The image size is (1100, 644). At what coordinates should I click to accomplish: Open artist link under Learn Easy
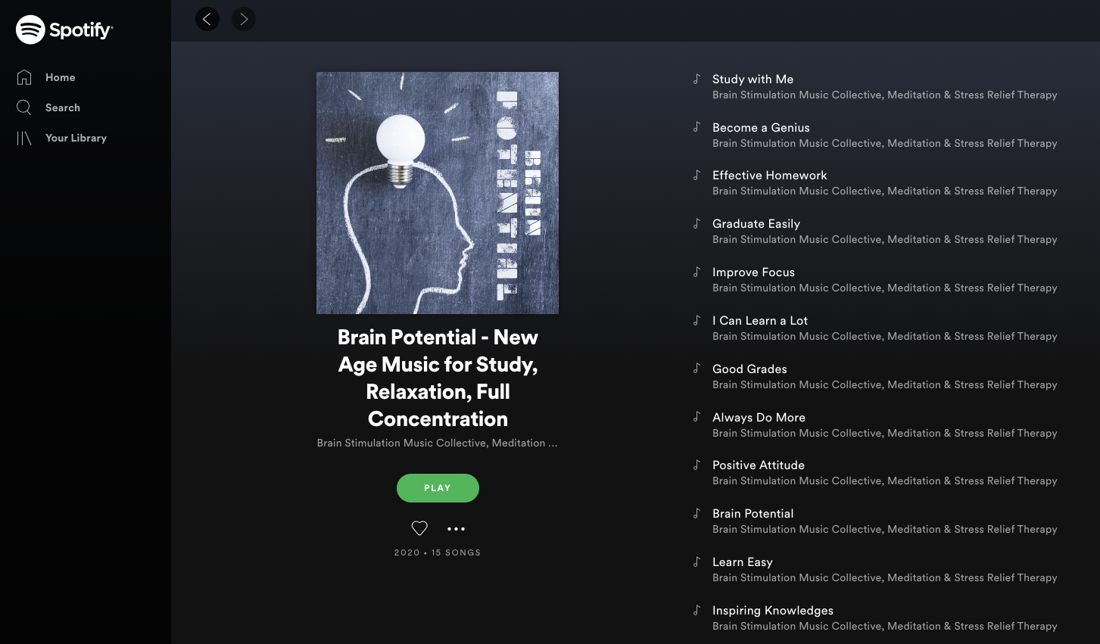pyautogui.click(x=884, y=577)
